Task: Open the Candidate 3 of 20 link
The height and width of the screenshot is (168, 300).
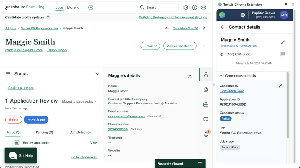Action: pos(185,28)
